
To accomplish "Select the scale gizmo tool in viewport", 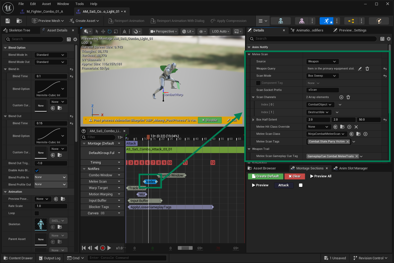I will (x=116, y=31).
